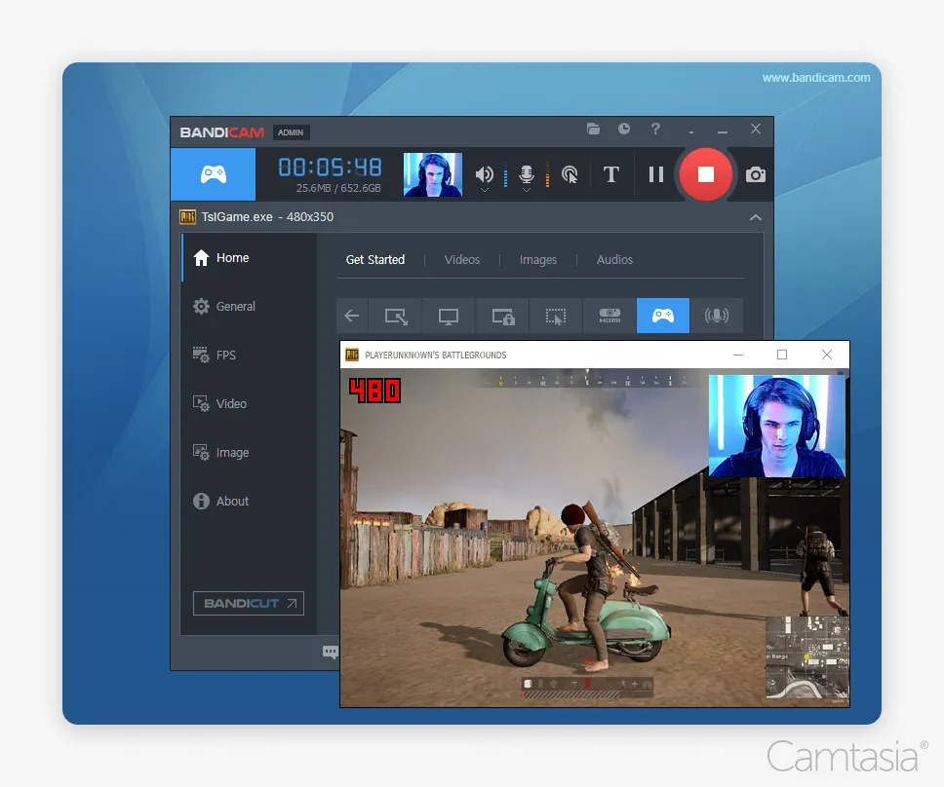Click the microphone volume level meter

click(547, 175)
